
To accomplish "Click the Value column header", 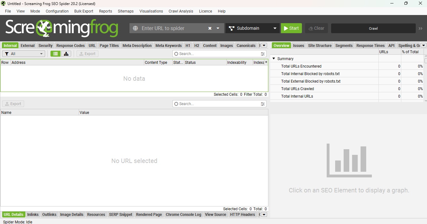I will [173, 113].
